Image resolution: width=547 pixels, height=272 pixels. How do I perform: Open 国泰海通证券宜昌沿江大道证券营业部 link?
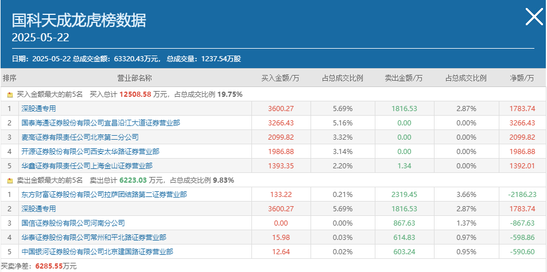[x=101, y=123]
